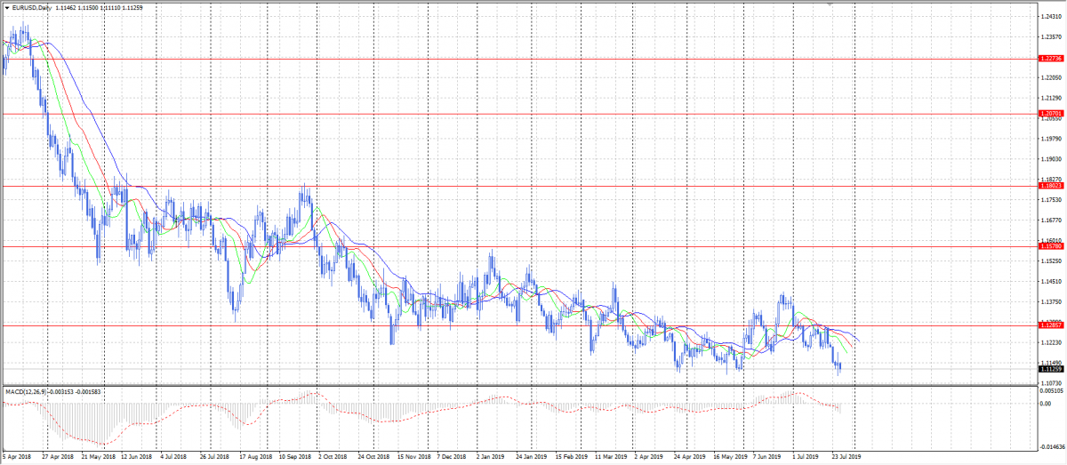Click the 11 Mar 2019 date label
Screen dimensions: 1067x465
click(x=610, y=457)
